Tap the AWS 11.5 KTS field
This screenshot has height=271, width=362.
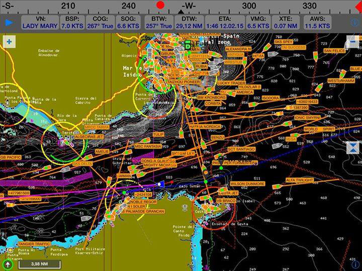317,23
